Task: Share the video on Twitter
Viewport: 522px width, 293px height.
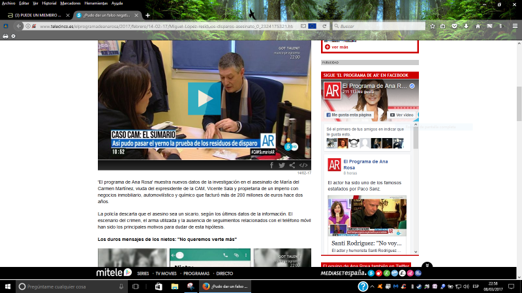Action: click(282, 165)
